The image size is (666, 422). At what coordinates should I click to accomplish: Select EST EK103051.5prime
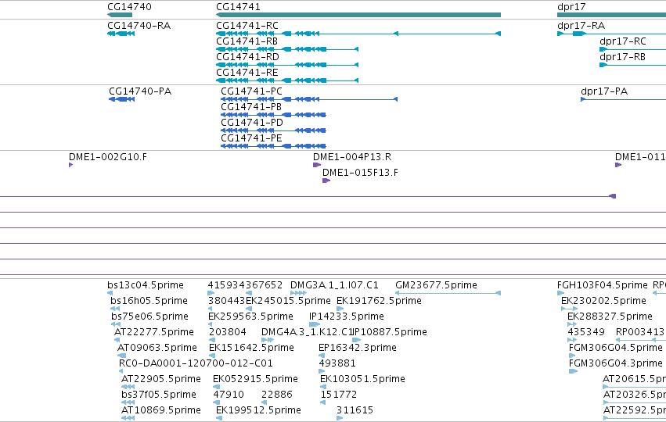362,379
